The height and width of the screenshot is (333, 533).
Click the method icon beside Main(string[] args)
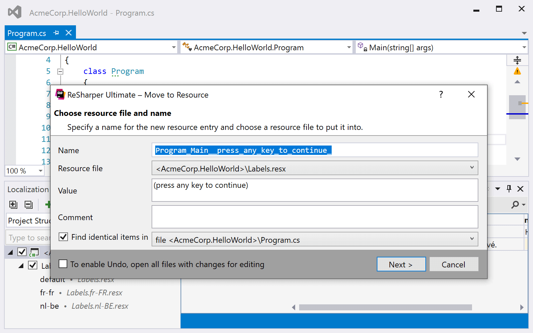[362, 46]
